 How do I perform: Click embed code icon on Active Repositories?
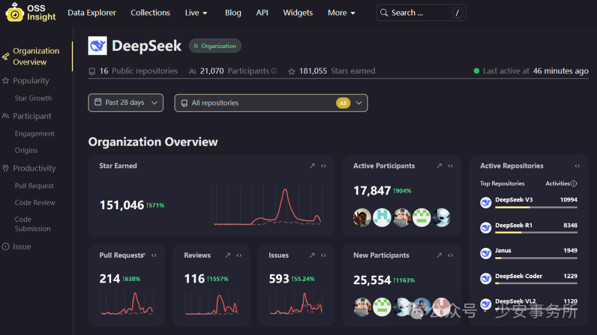577,166
